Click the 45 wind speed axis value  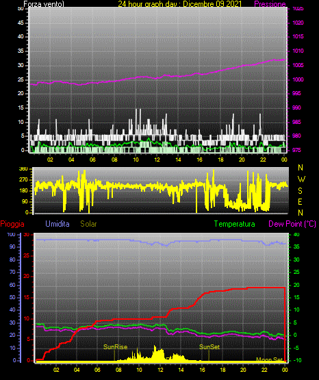21,23
